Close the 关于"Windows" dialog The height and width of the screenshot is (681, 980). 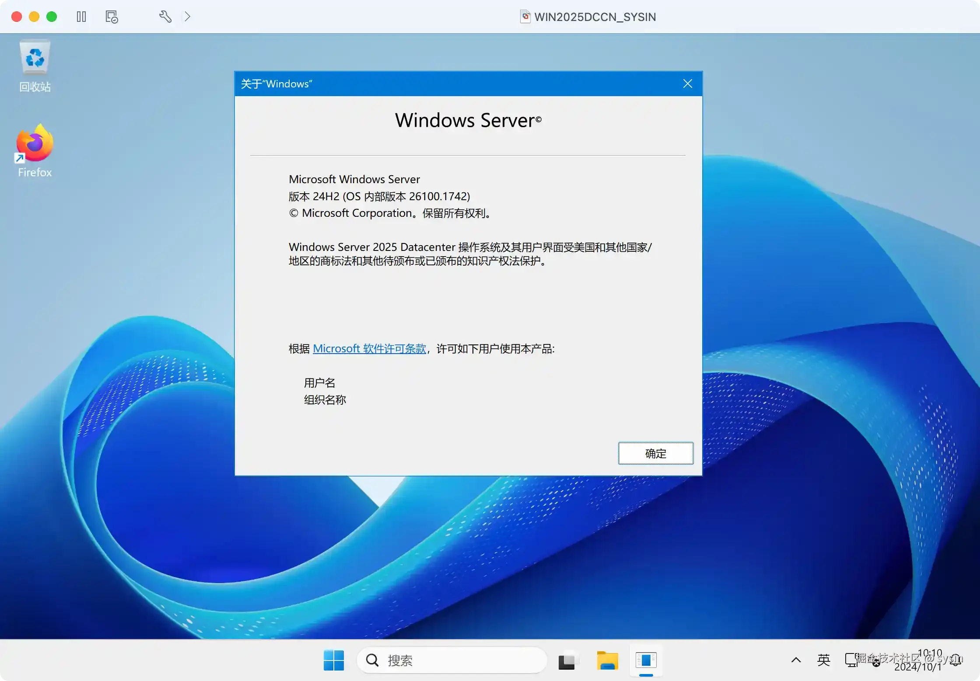pyautogui.click(x=687, y=83)
